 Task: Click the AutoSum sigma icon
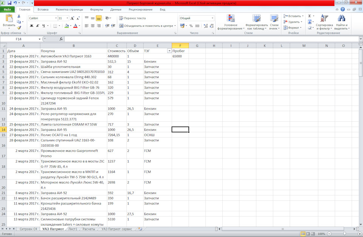(x=310, y=16)
